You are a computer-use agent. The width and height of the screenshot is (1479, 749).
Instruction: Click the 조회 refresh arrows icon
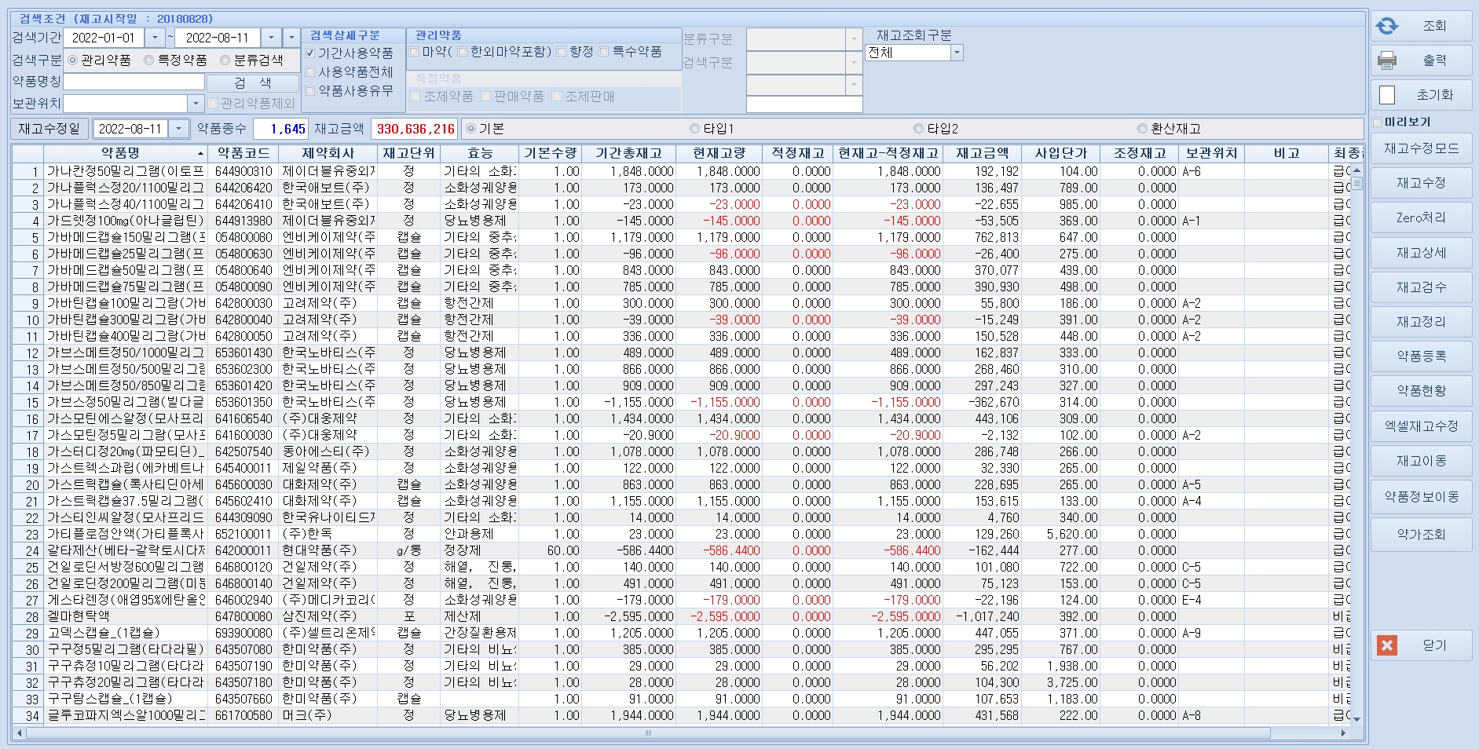[x=1387, y=26]
